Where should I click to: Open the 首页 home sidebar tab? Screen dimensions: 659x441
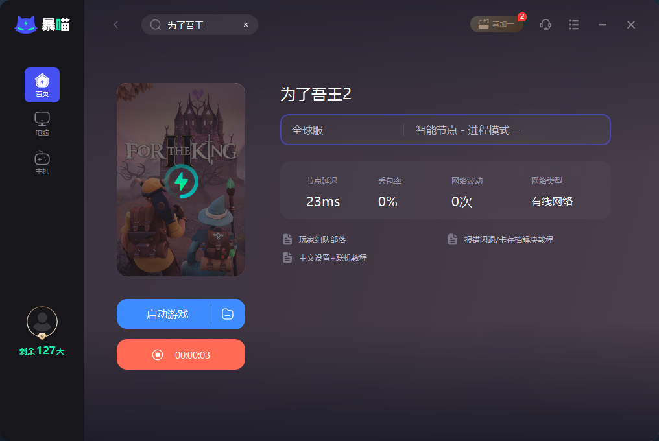click(x=42, y=85)
